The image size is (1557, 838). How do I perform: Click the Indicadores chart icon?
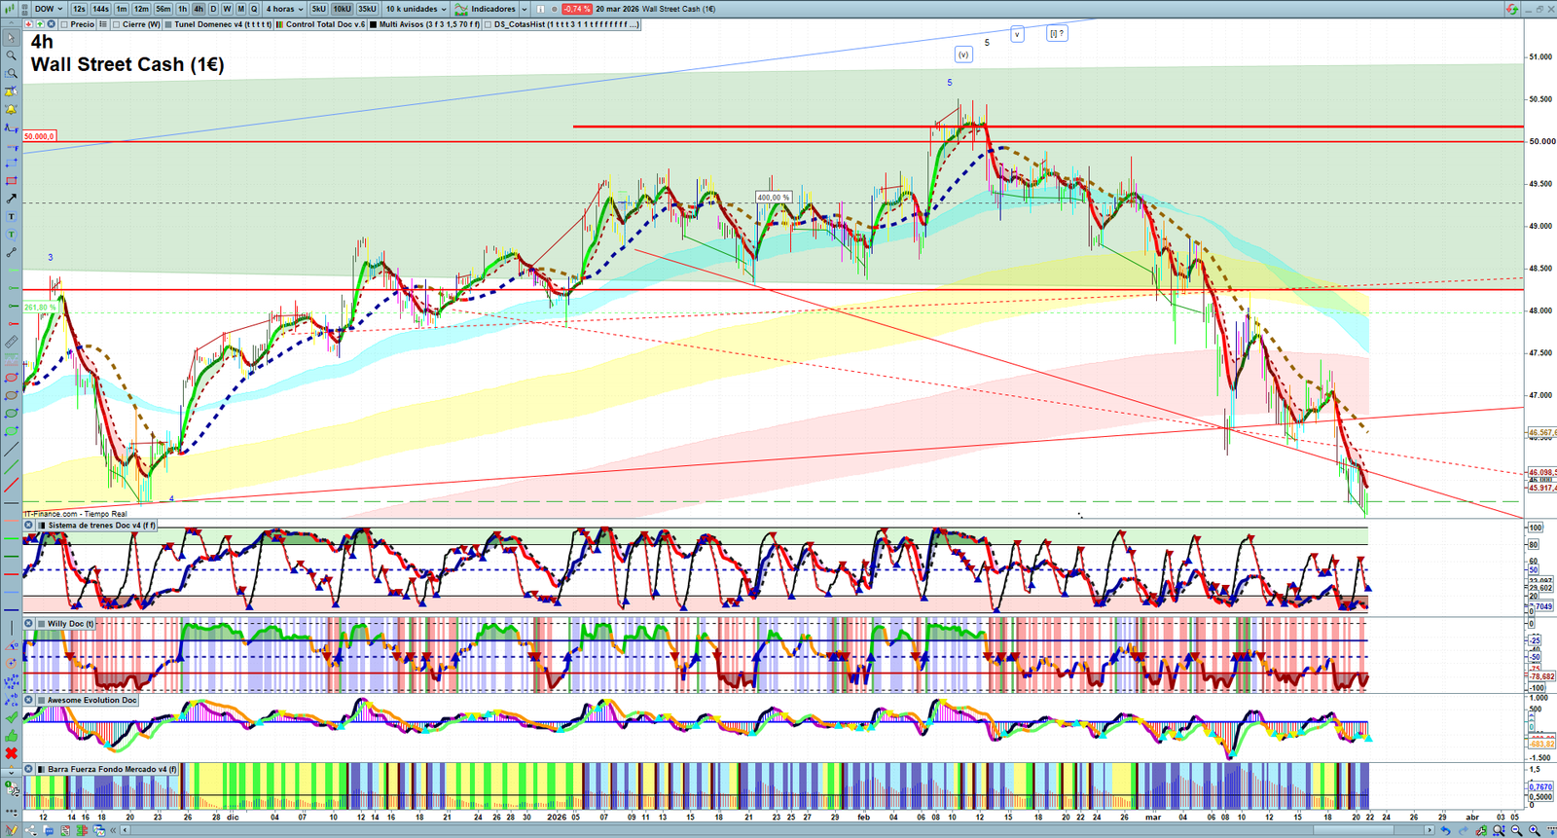click(x=461, y=9)
